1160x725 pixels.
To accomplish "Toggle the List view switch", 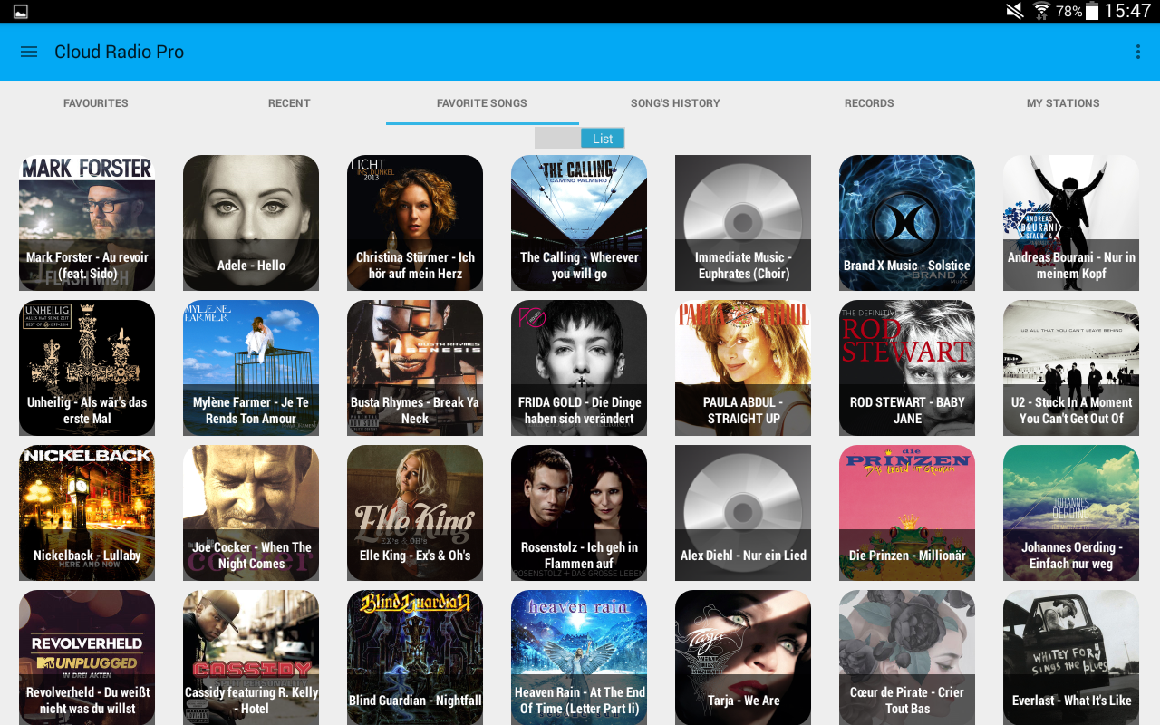I will (579, 138).
